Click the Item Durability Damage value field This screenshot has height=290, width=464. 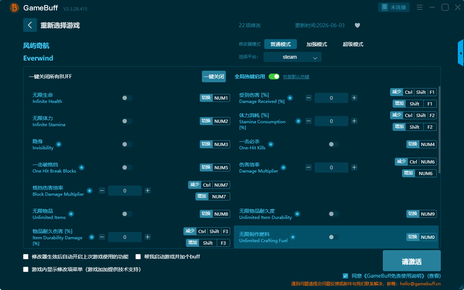pos(125,237)
